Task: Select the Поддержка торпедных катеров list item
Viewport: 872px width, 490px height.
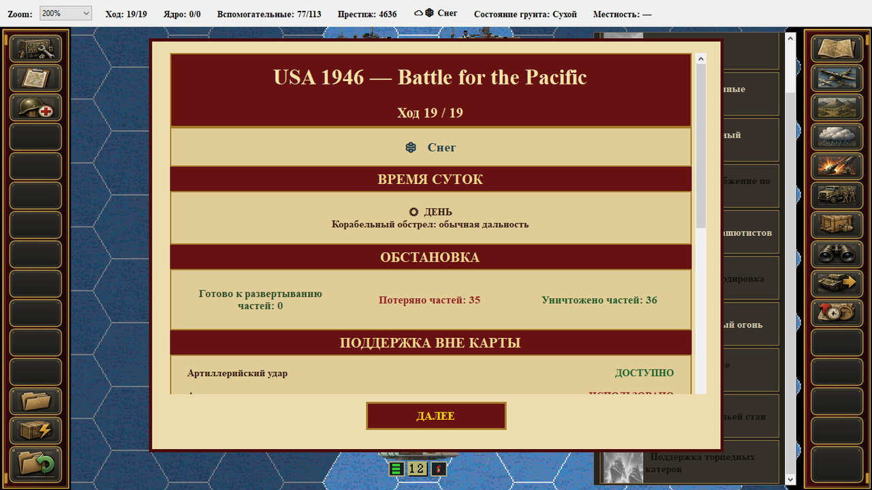Action: [x=690, y=463]
